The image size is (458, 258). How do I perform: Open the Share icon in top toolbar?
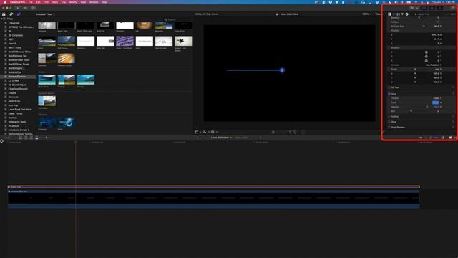tap(454, 8)
